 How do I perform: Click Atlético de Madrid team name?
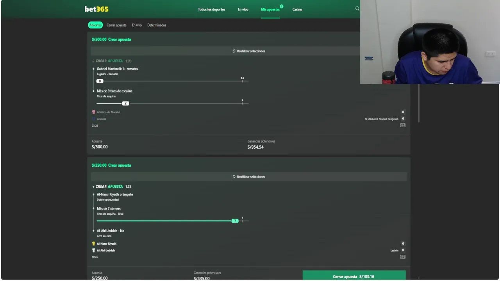pos(108,112)
